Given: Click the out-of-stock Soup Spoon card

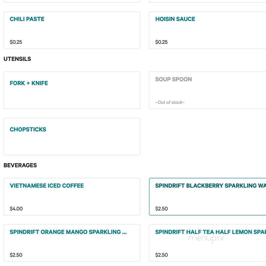Looking at the screenshot, I should (x=208, y=90).
